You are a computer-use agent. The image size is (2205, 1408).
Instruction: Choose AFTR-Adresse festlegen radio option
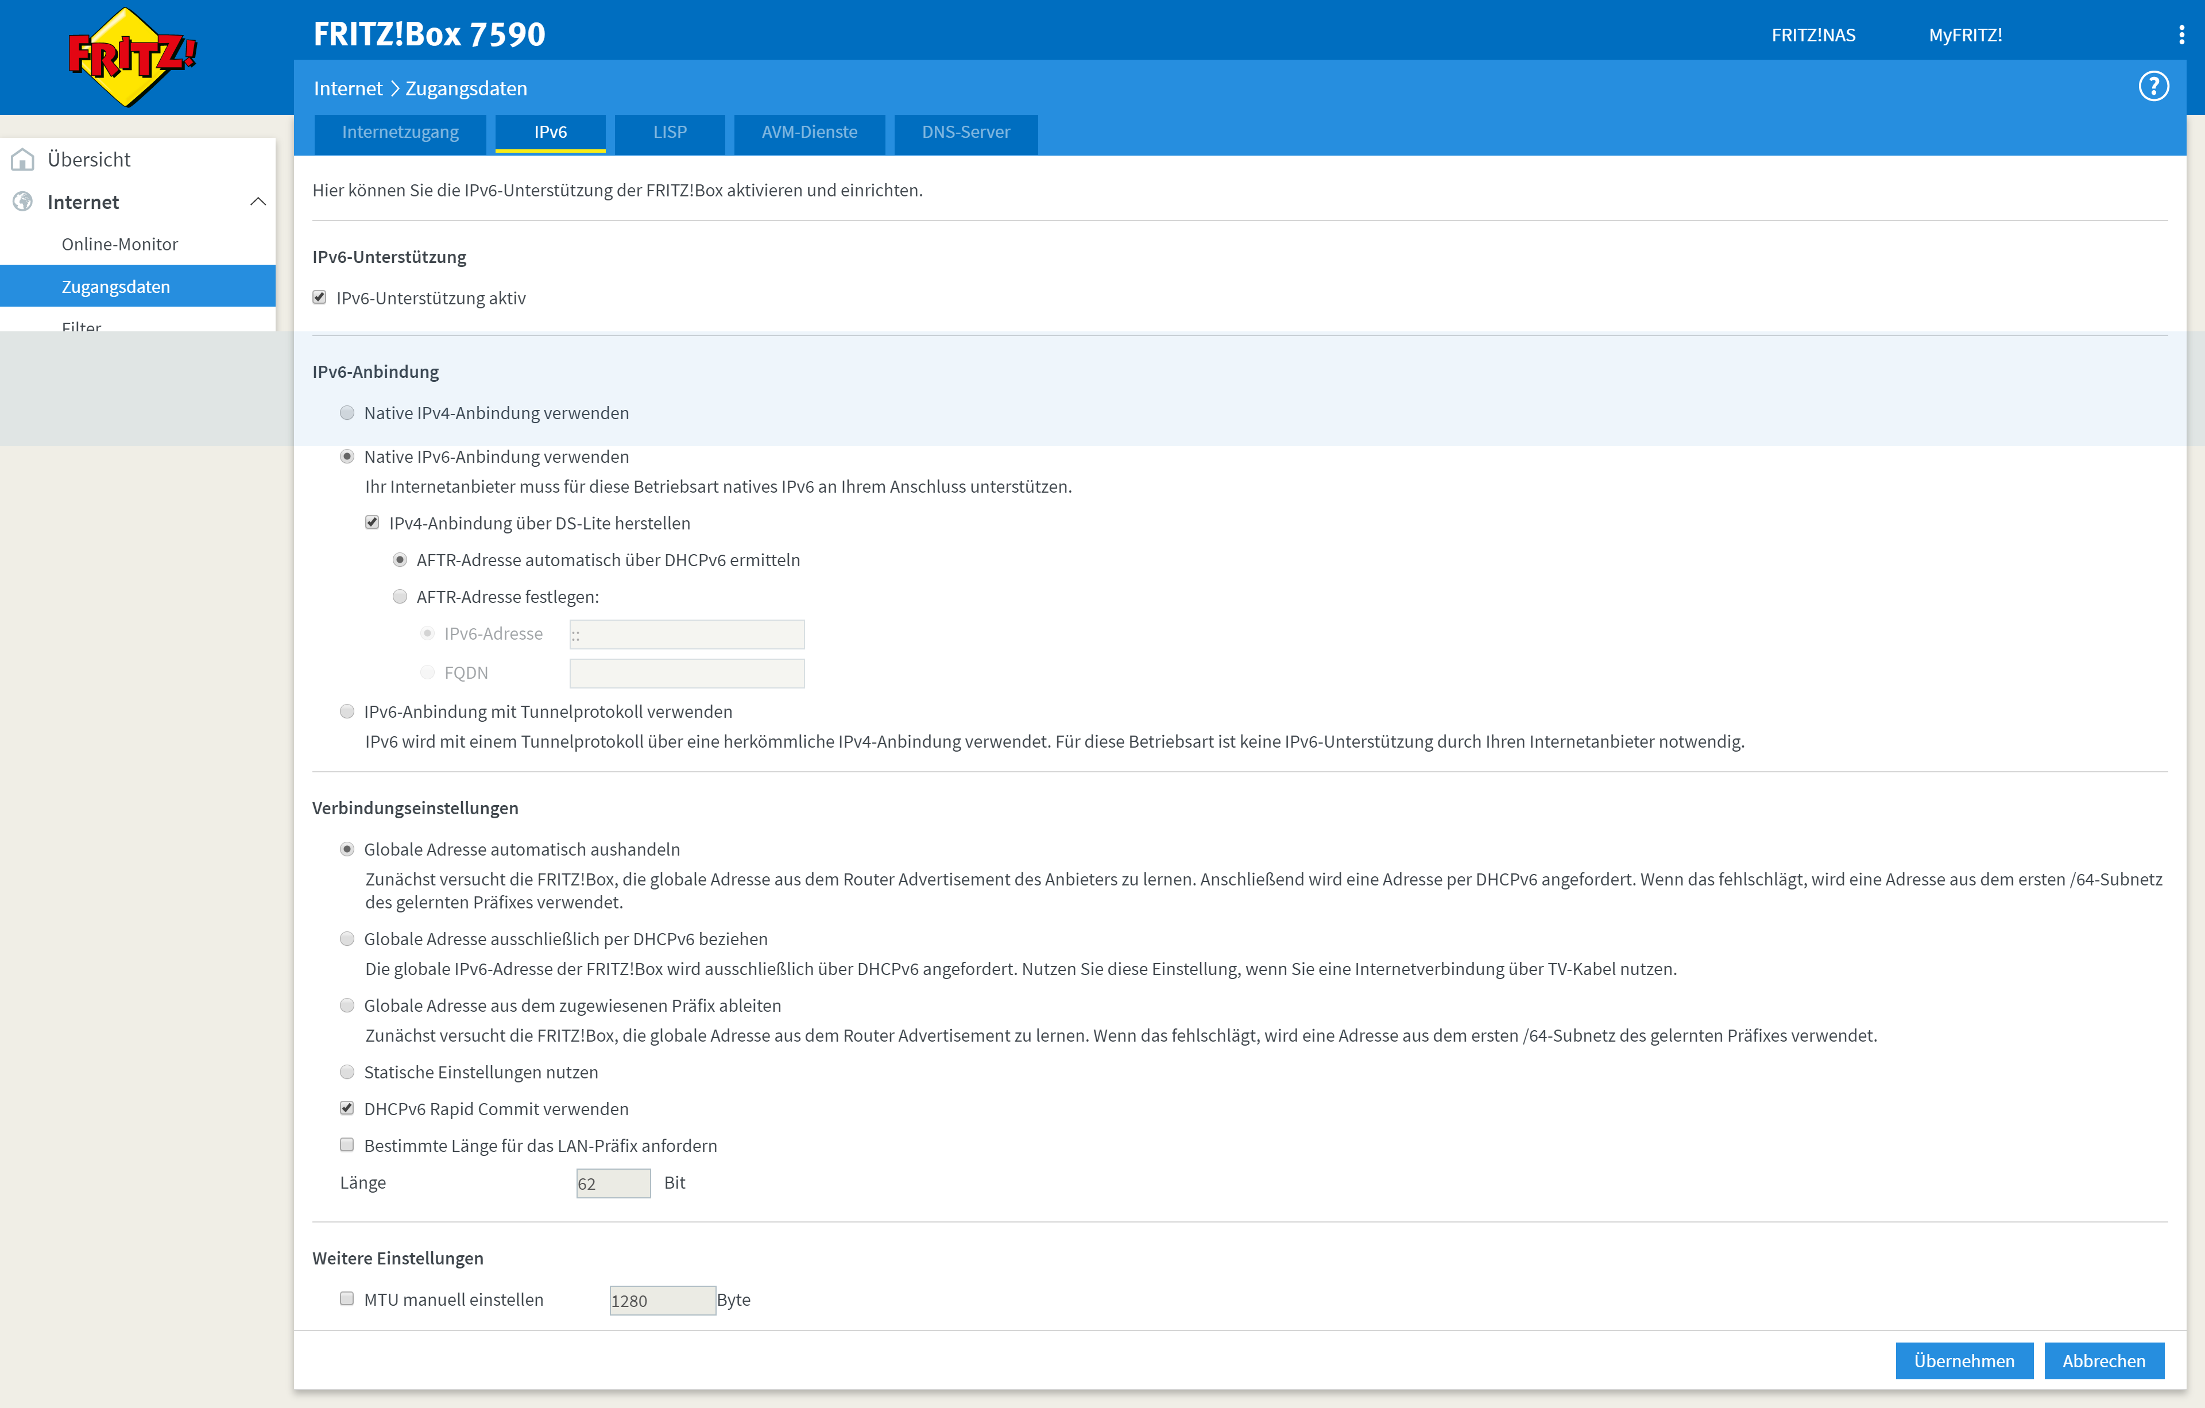[x=400, y=597]
